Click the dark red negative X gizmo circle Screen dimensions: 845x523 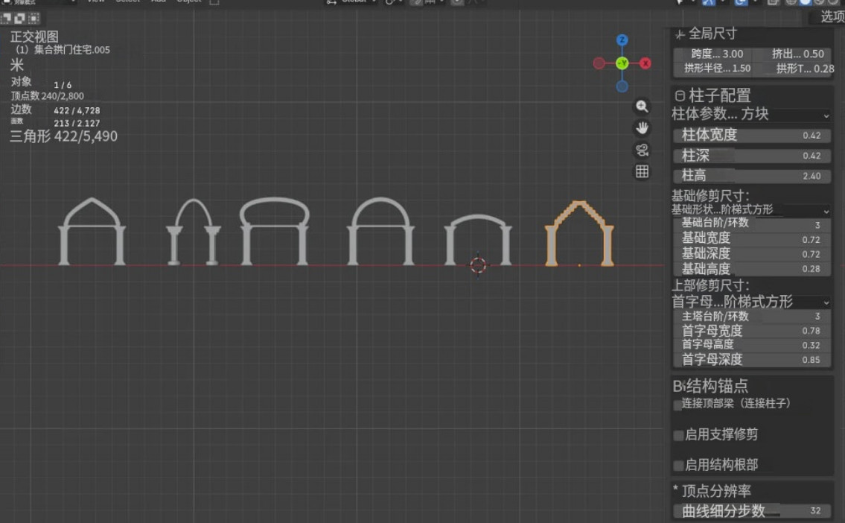[599, 63]
